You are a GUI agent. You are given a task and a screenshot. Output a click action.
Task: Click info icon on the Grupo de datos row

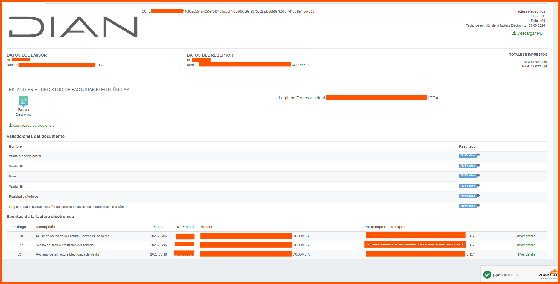tap(478, 206)
